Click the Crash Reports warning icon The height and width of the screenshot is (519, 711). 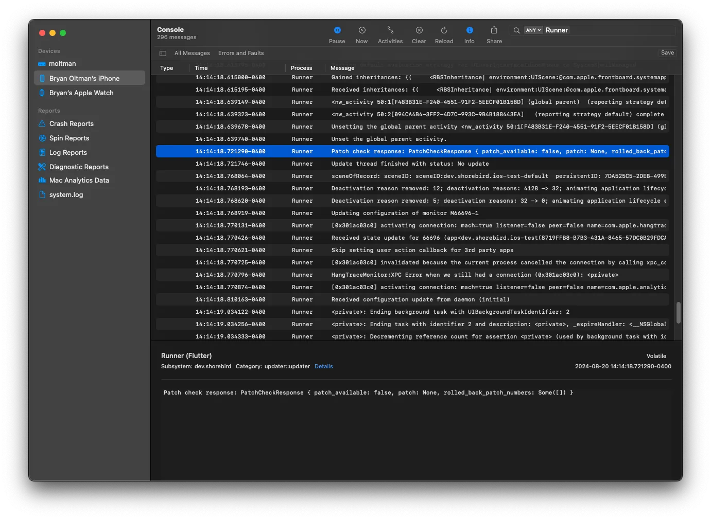tap(42, 123)
